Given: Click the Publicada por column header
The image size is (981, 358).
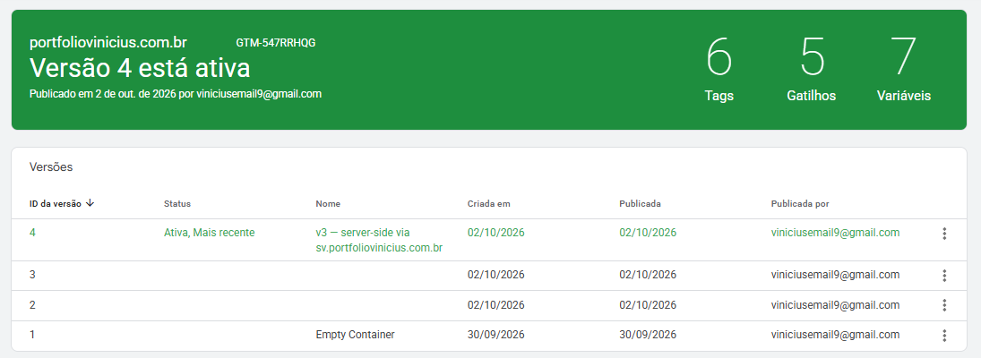Looking at the screenshot, I should (x=800, y=204).
